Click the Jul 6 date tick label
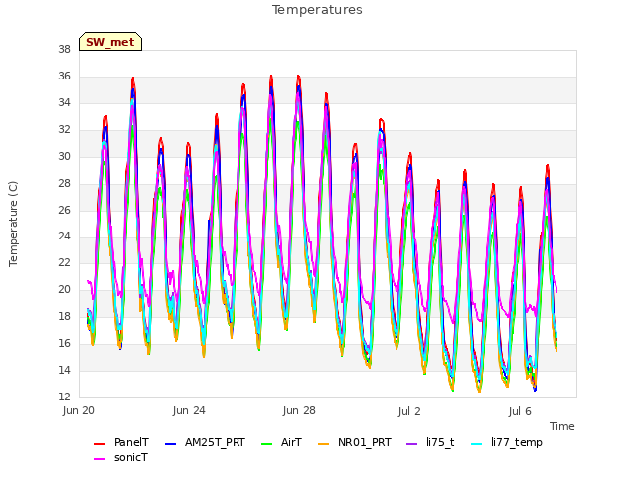 [520, 411]
